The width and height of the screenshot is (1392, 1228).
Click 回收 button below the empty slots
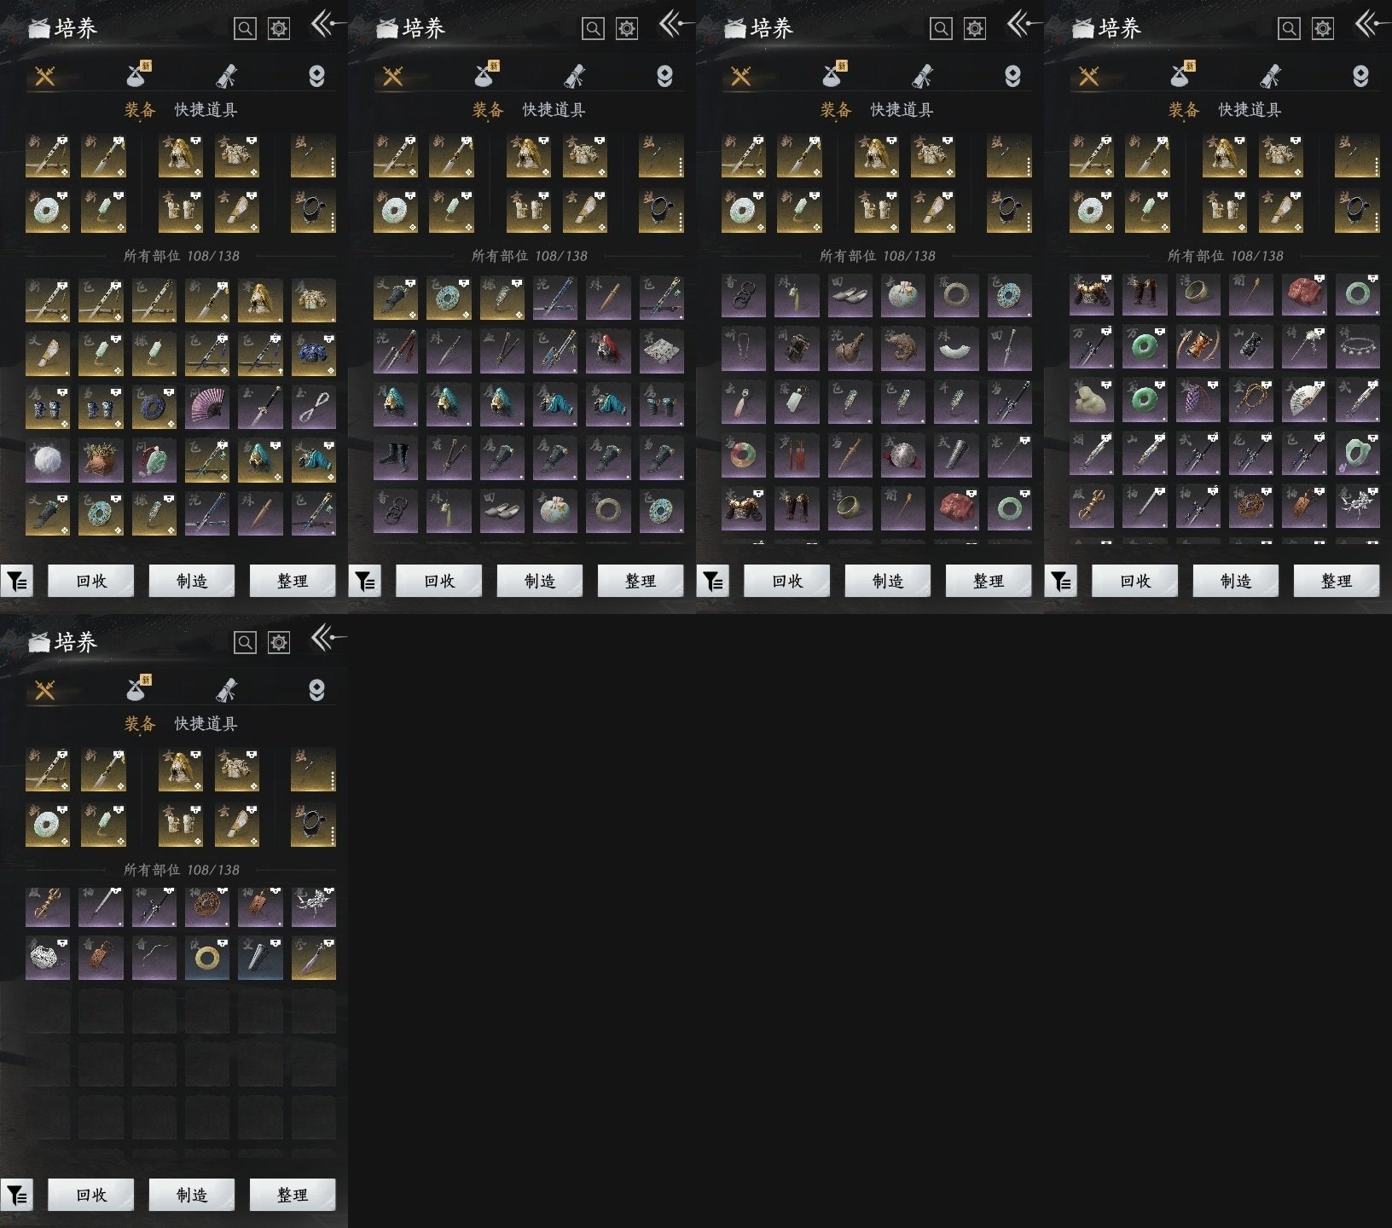tap(91, 1195)
